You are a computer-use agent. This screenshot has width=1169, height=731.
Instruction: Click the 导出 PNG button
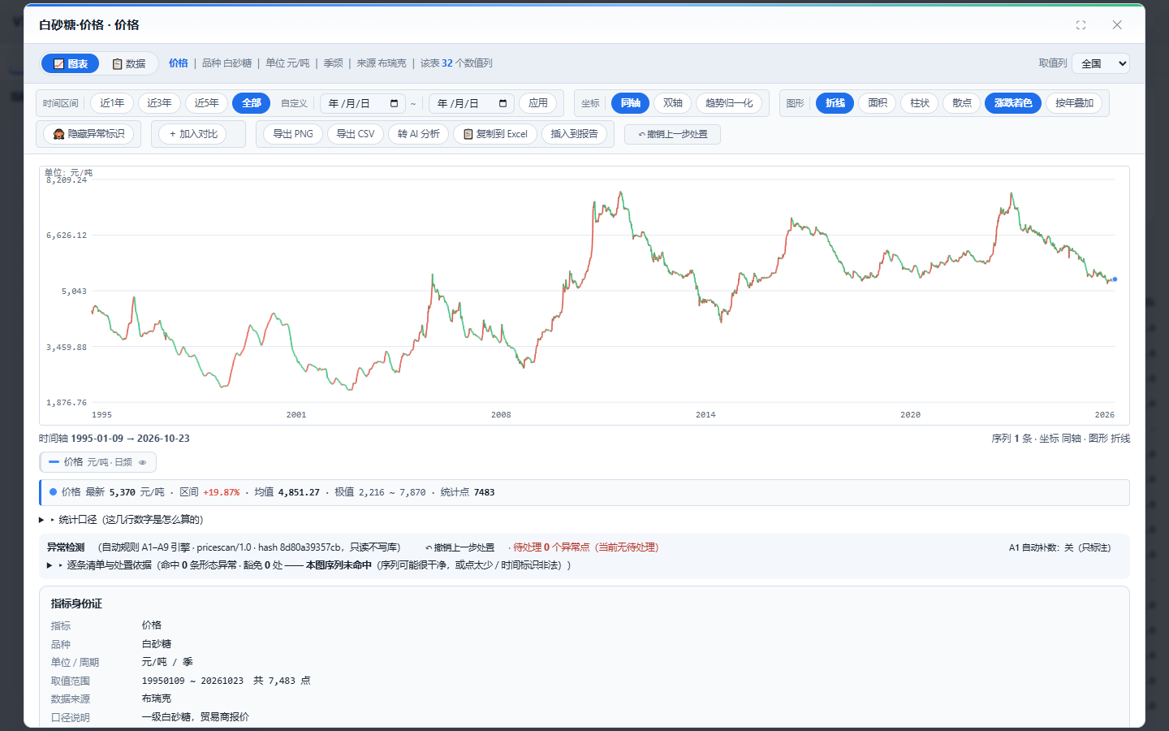[x=293, y=134]
